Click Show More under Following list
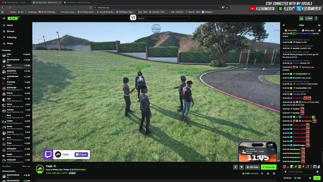 6,166
